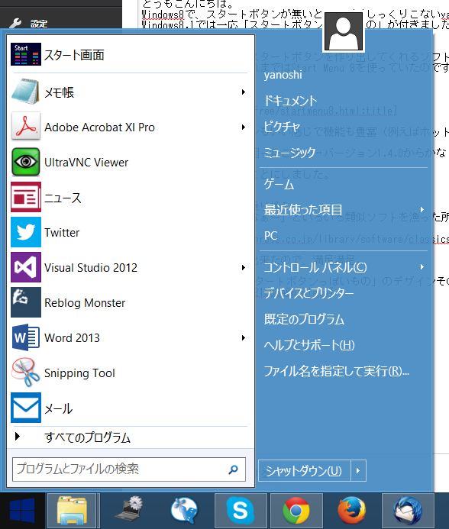The width and height of the screenshot is (449, 529).
Task: Open デバイスとプリンター
Action: 308,293
